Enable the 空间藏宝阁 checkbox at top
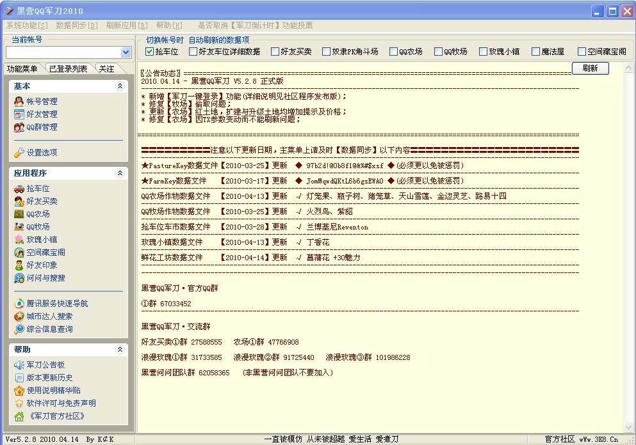Viewport: 636px width, 445px height. pos(582,51)
